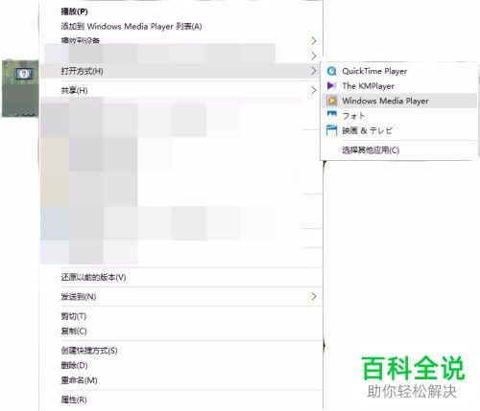This screenshot has width=480, height=411.
Task: Choose 选择其他应用(C)
Action: pyautogui.click(x=398, y=149)
